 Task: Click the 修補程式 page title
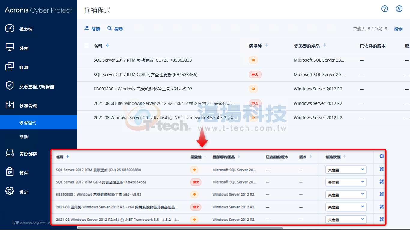[x=97, y=10]
